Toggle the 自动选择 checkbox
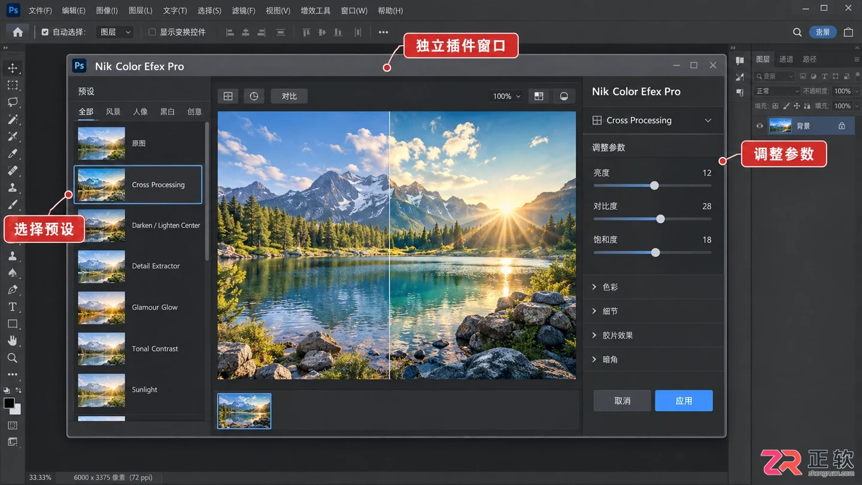The height and width of the screenshot is (485, 862). click(45, 32)
